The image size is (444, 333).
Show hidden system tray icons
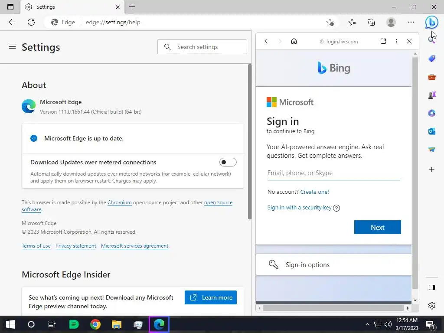tap(367, 324)
